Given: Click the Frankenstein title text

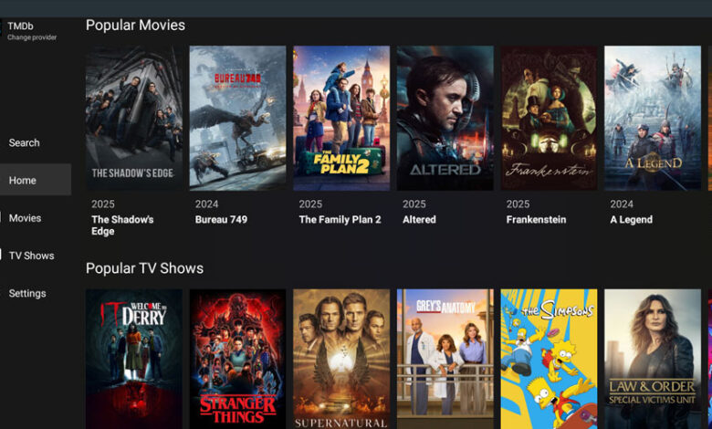Looking at the screenshot, I should point(536,220).
